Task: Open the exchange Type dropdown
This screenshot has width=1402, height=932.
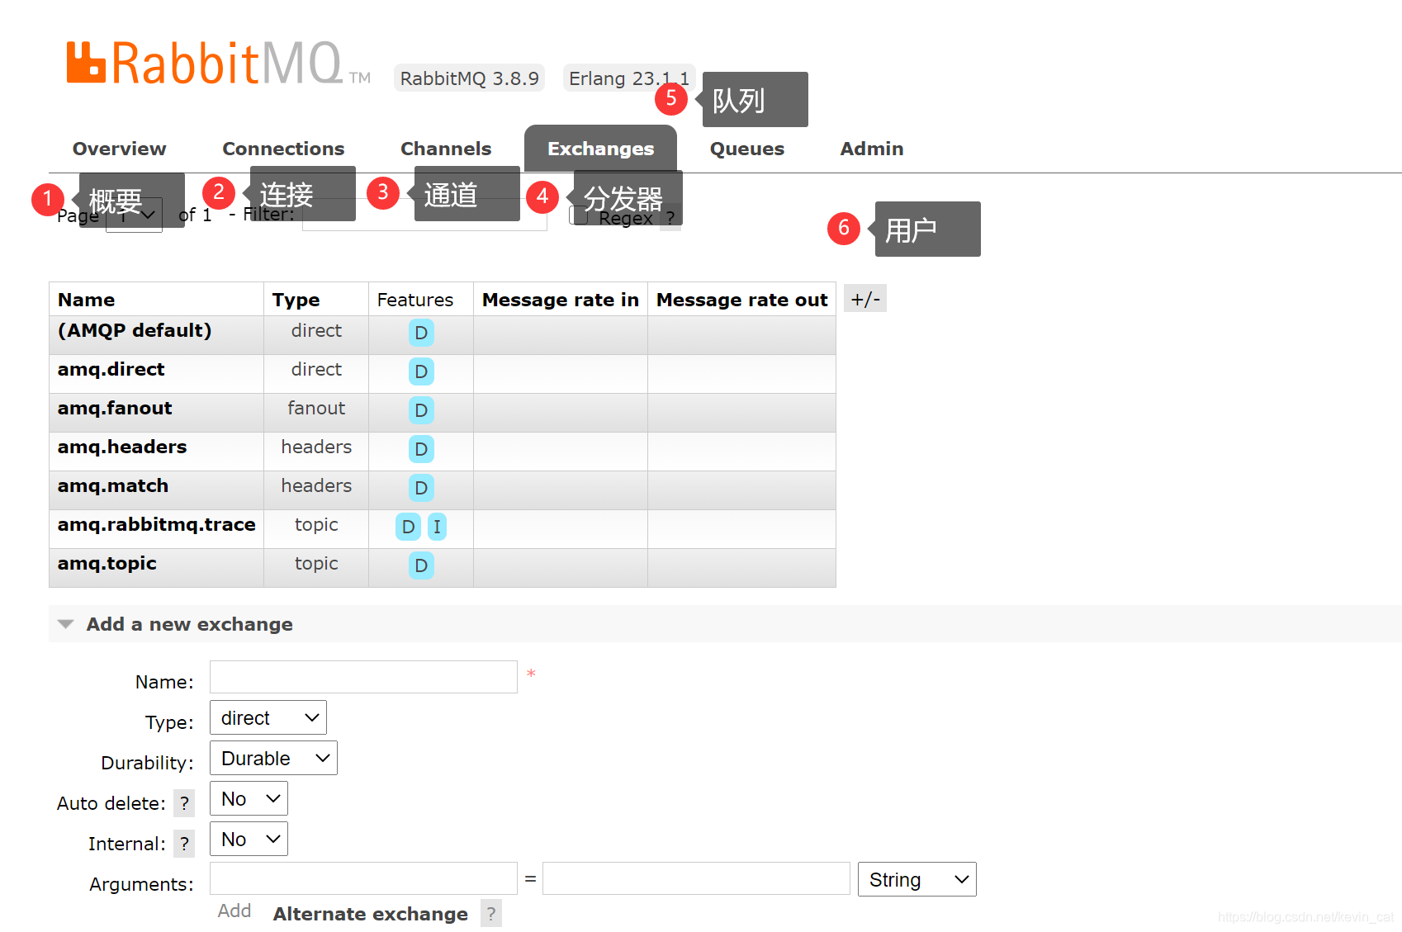Action: tap(268, 717)
